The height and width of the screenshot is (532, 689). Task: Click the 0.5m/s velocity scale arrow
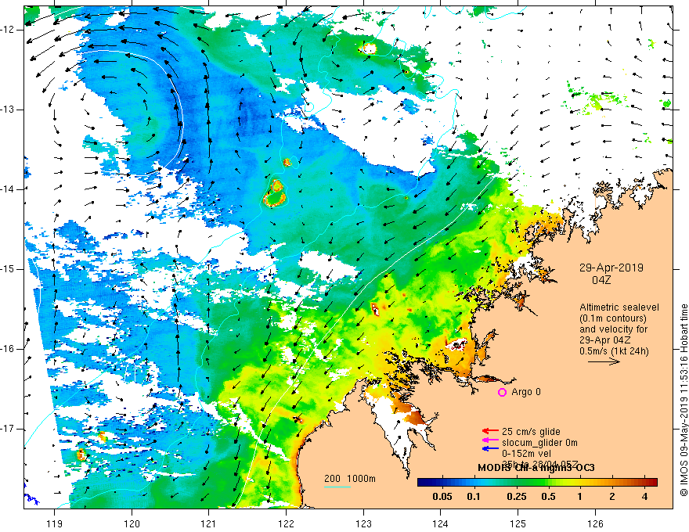point(604,361)
